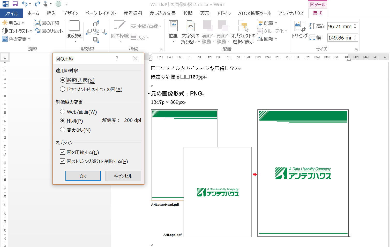Click the 明るさ brightness adjustment icon
Image resolution: width=390 pixels, height=247 pixels.
tap(5, 23)
